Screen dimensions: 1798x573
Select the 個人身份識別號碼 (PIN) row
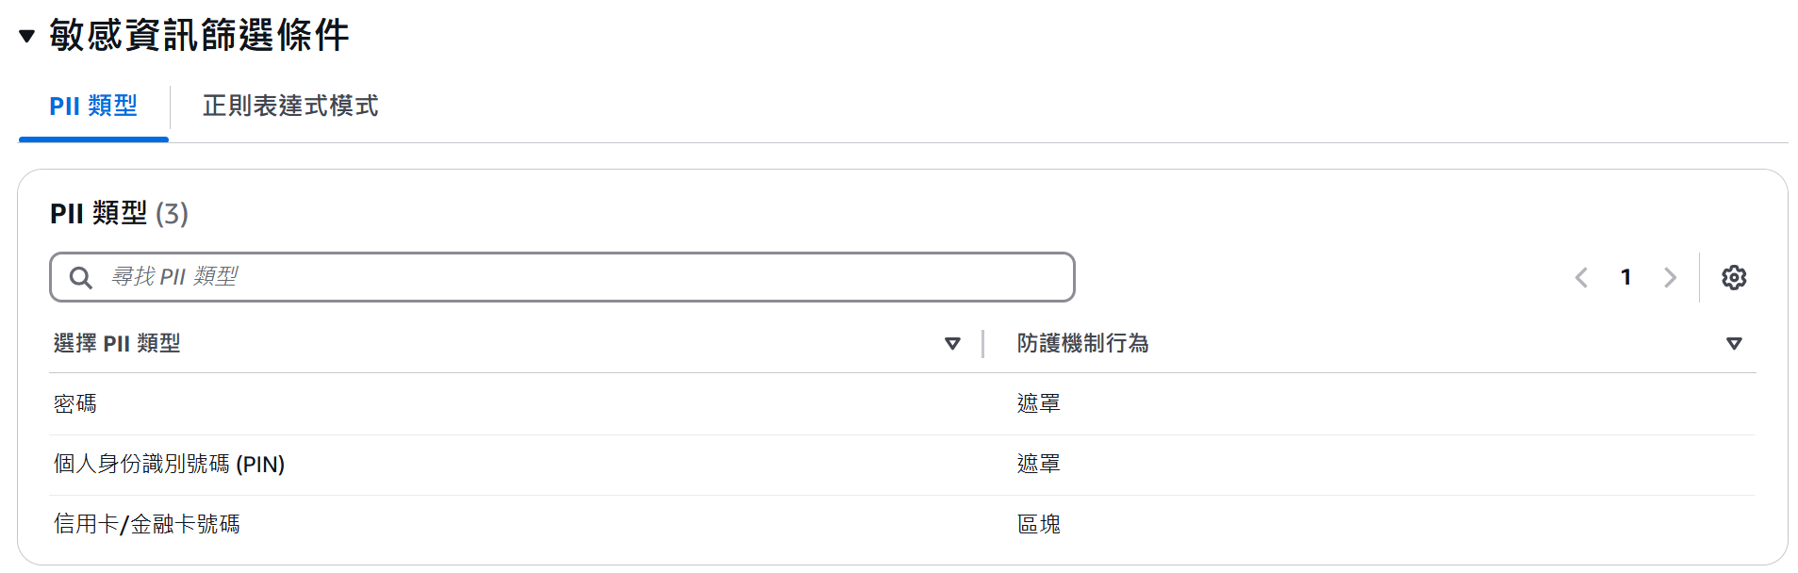click(x=170, y=465)
